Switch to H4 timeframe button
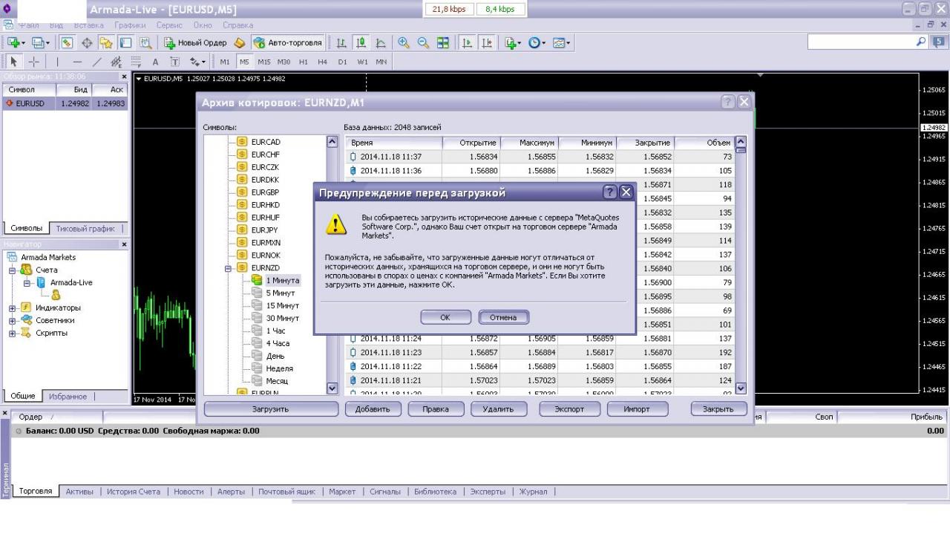Viewport: 950px width, 537px height. tap(323, 62)
